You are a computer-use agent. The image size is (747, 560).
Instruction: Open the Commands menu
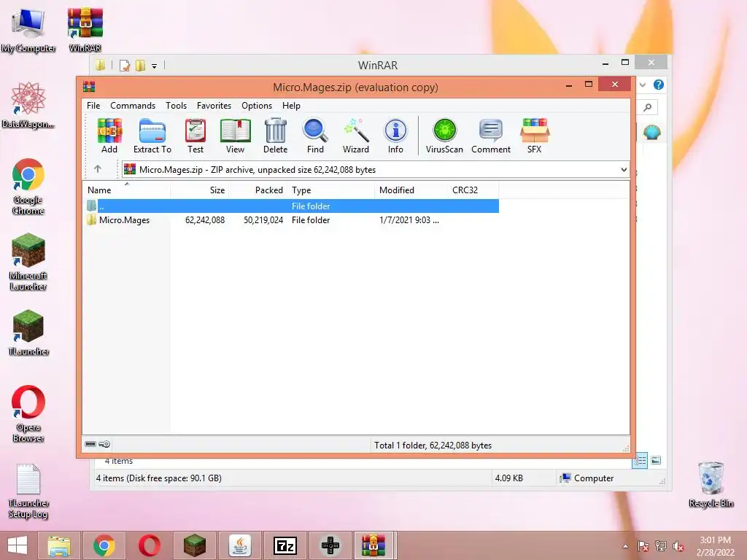tap(133, 106)
